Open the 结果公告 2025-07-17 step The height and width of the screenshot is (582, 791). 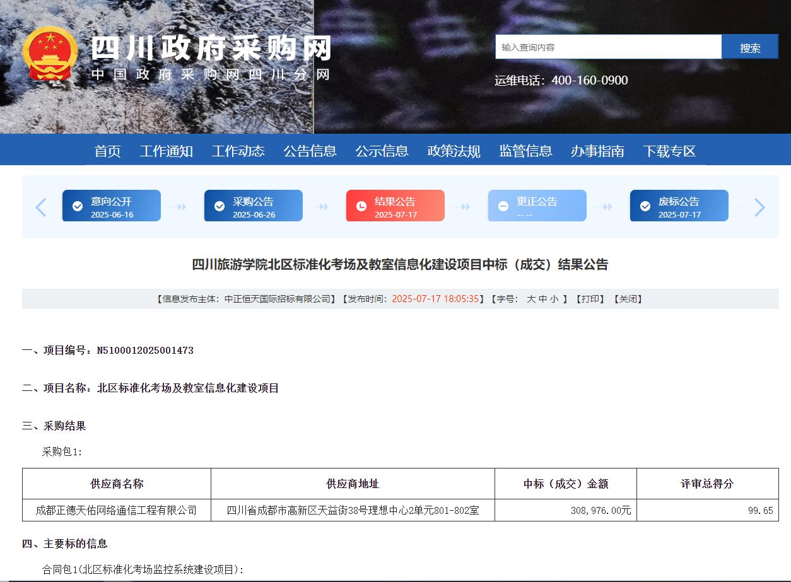pyautogui.click(x=396, y=206)
